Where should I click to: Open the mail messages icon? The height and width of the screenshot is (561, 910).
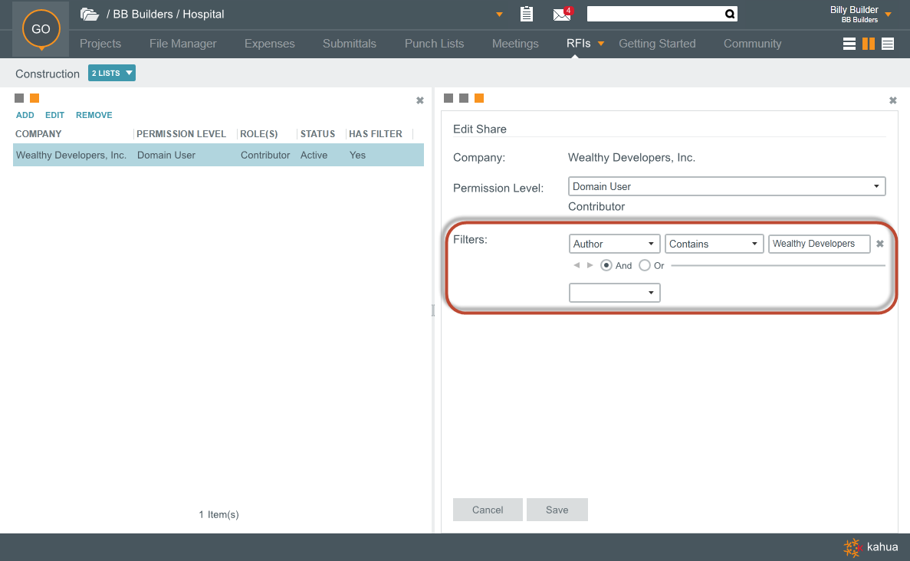pos(562,14)
